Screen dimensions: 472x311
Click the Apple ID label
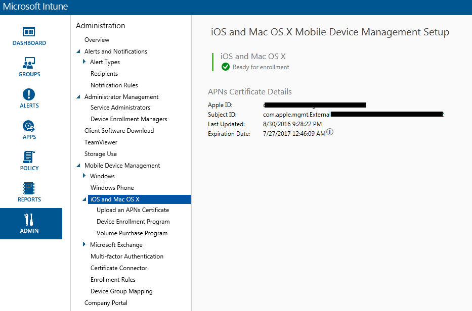tap(220, 105)
